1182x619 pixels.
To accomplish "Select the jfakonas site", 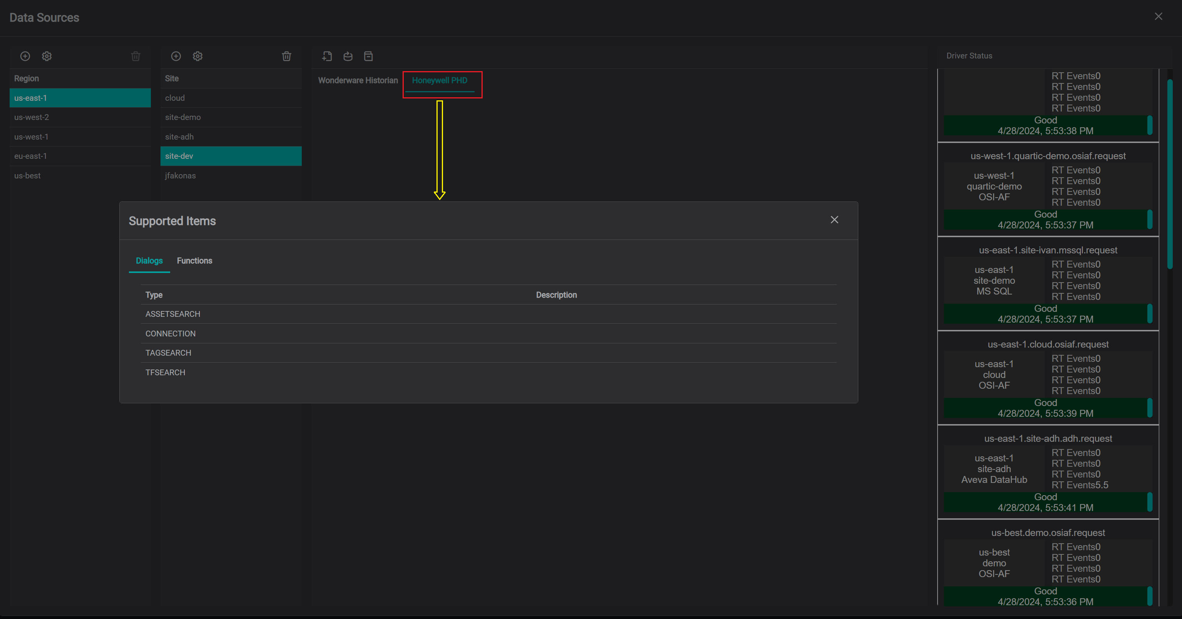I will (x=231, y=176).
